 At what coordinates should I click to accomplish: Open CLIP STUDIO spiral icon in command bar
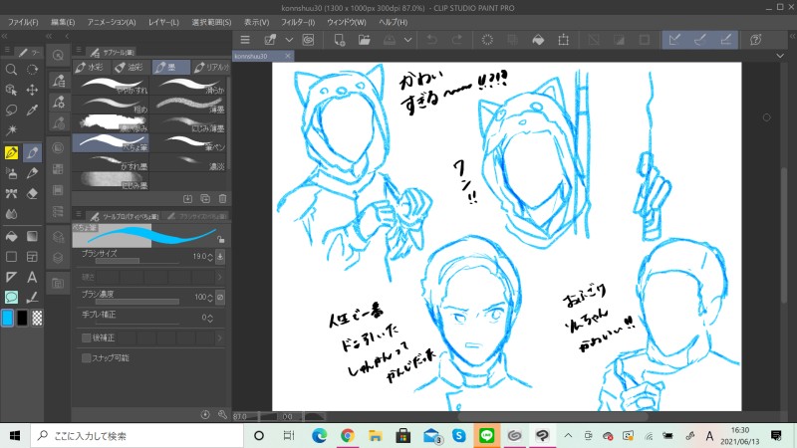308,40
